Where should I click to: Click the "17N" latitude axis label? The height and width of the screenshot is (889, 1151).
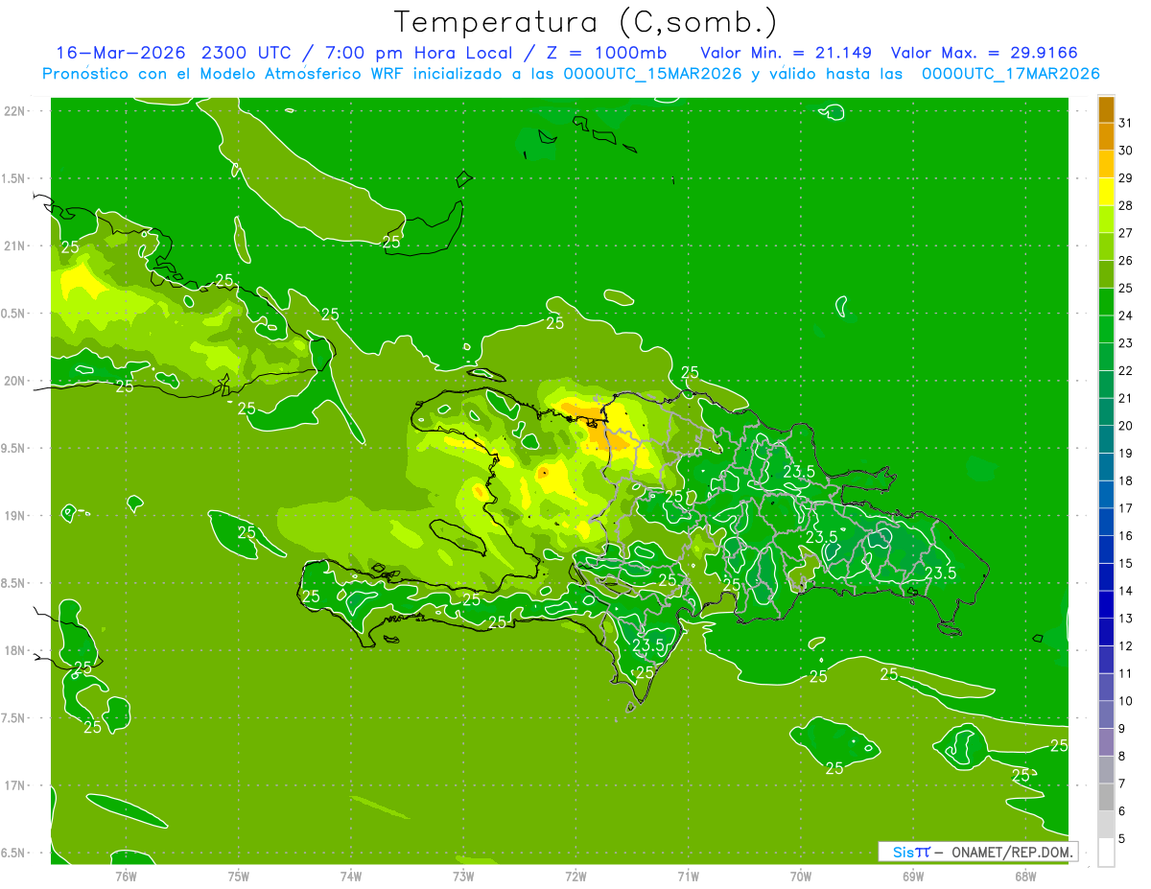(14, 785)
